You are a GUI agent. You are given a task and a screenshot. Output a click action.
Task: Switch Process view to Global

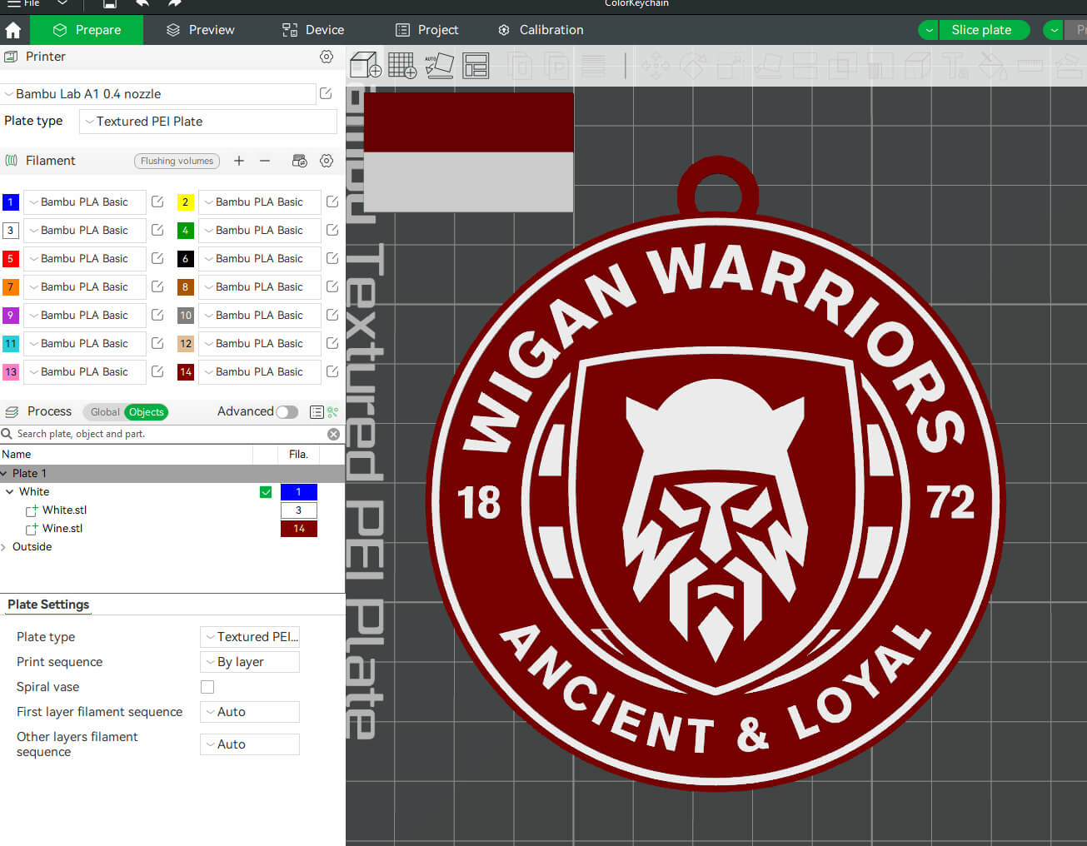click(105, 412)
